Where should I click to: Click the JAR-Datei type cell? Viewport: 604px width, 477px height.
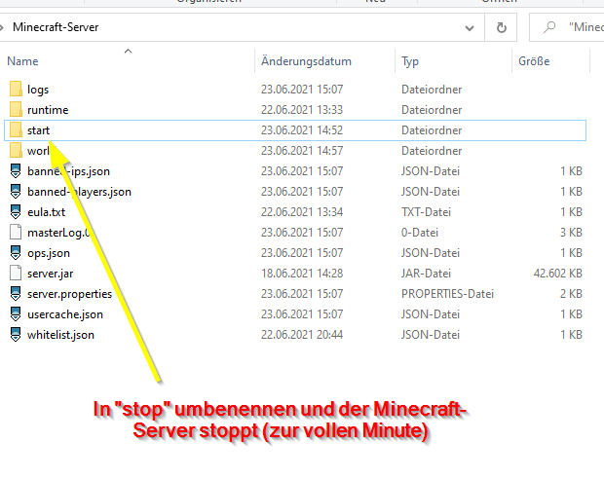(x=426, y=274)
